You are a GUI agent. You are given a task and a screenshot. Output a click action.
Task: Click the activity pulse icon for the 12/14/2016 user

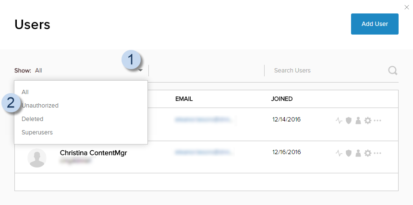pyautogui.click(x=339, y=120)
